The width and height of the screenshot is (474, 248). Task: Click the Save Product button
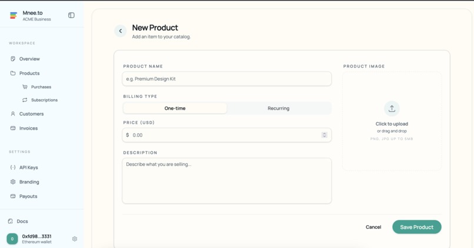click(417, 227)
